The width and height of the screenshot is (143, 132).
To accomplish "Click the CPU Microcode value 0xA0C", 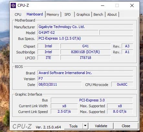I will [122, 84].
